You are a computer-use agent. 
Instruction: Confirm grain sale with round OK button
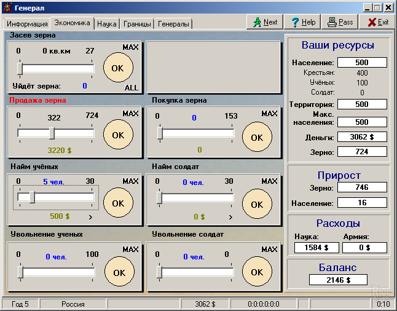pyautogui.click(x=118, y=135)
